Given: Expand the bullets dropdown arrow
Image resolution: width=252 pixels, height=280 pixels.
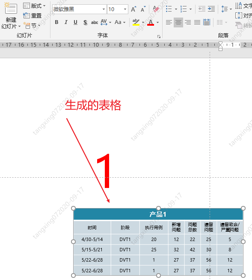Looking at the screenshot, I should click(176, 9).
